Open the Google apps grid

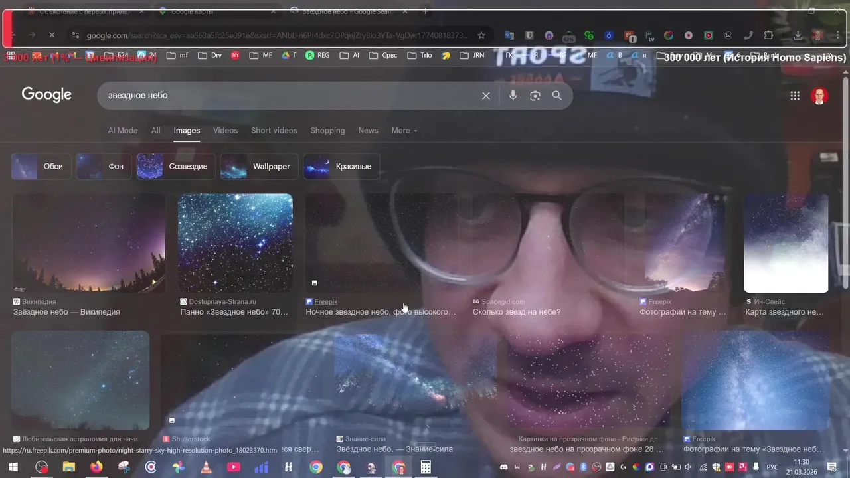click(795, 96)
